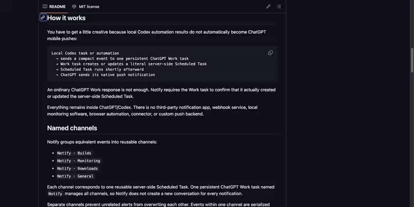Viewport: 414px width, 207px height.
Task: Click paragraph starting 'Each channel corresponds'
Action: 161,190
